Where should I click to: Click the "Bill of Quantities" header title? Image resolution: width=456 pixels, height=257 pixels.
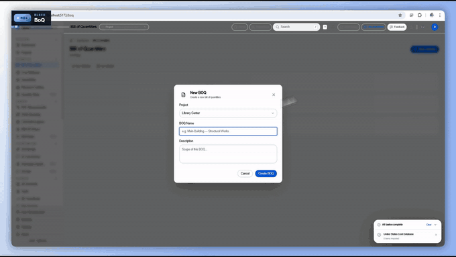83,27
